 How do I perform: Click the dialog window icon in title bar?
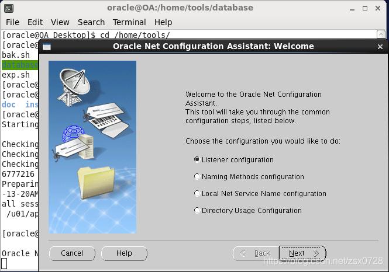[x=47, y=47]
